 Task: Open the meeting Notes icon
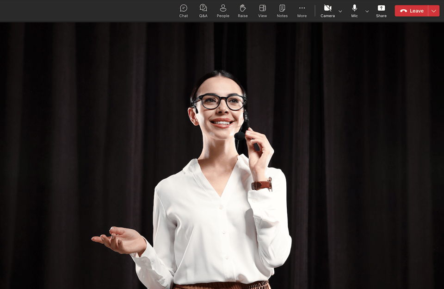pos(282,8)
